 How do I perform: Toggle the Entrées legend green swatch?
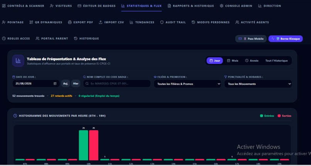pos(261,116)
